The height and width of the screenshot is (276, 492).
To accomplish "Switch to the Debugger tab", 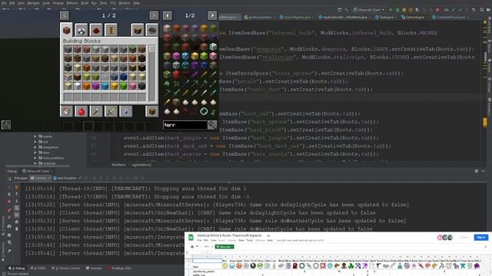I will 21,178.
